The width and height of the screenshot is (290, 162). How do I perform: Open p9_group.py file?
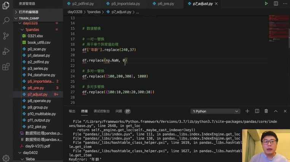pyautogui.click(x=38, y=107)
